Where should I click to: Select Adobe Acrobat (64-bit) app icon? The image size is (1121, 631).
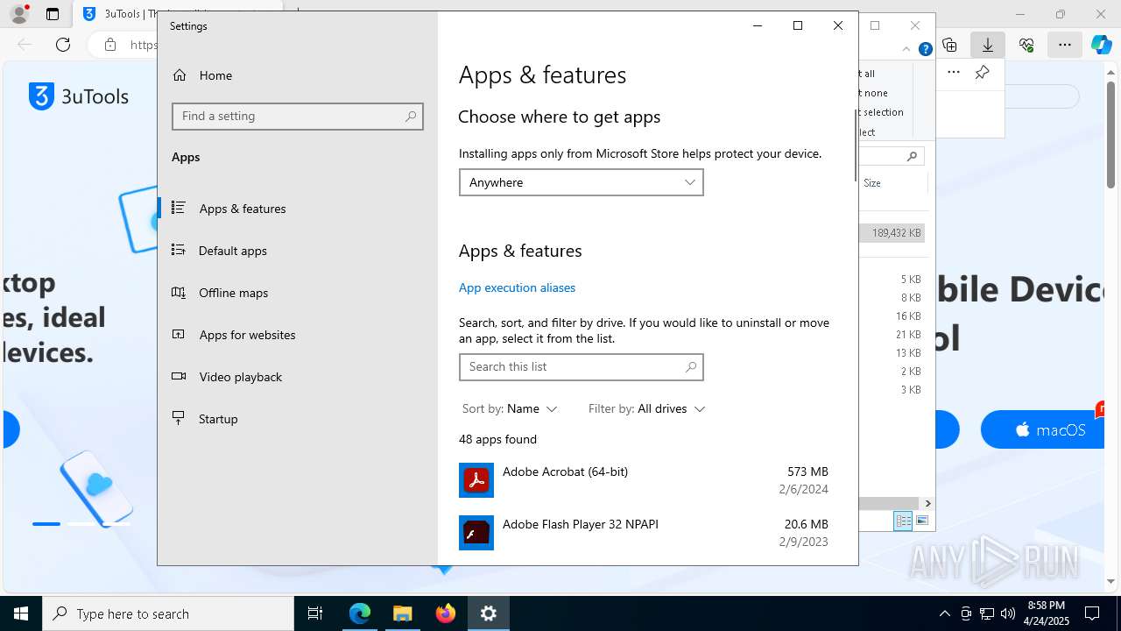[x=476, y=480]
